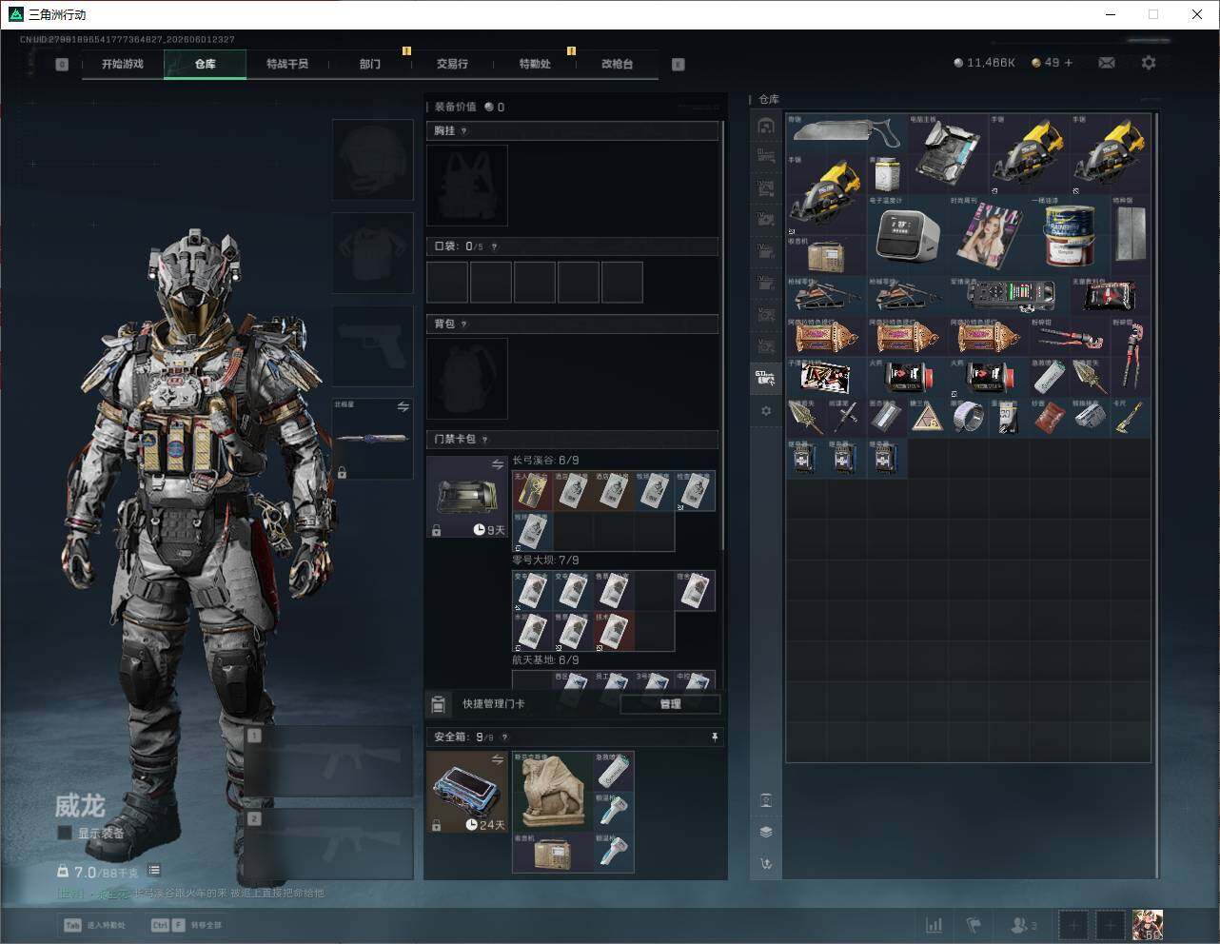The height and width of the screenshot is (944, 1220).
Task: Select the 电子温度计 item
Action: coord(908,235)
